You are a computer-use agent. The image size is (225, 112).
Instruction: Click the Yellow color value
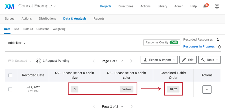point(127,89)
